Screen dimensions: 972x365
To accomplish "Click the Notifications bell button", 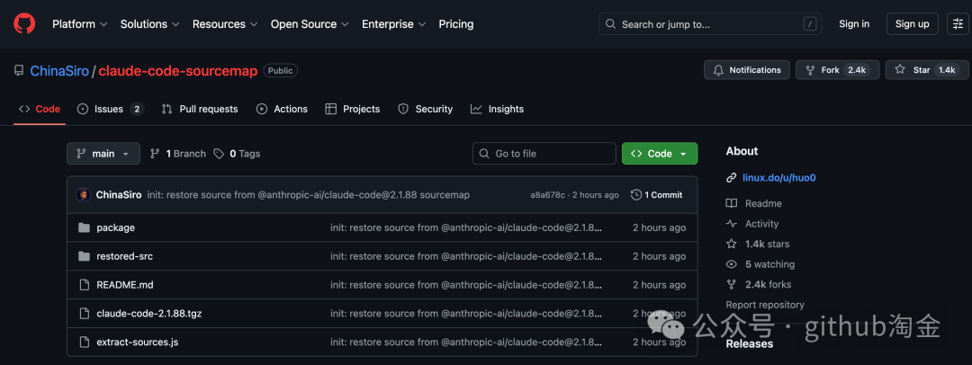I will (x=747, y=70).
